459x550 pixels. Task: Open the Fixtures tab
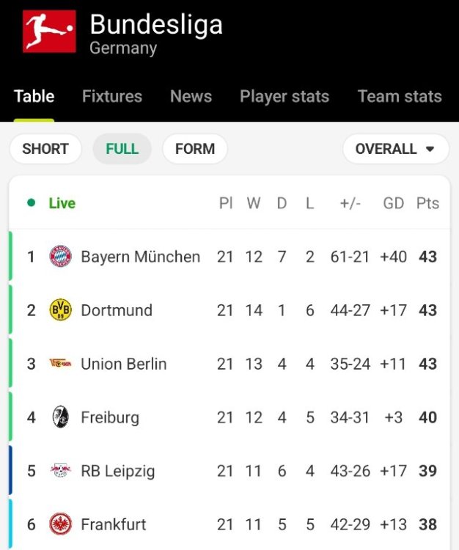[x=112, y=97]
